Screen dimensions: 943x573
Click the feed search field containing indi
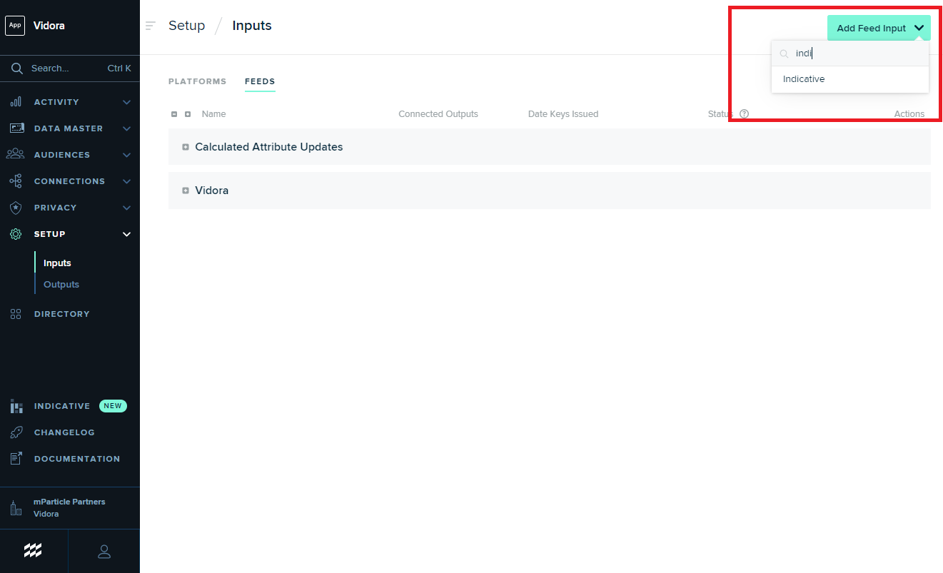(x=850, y=54)
